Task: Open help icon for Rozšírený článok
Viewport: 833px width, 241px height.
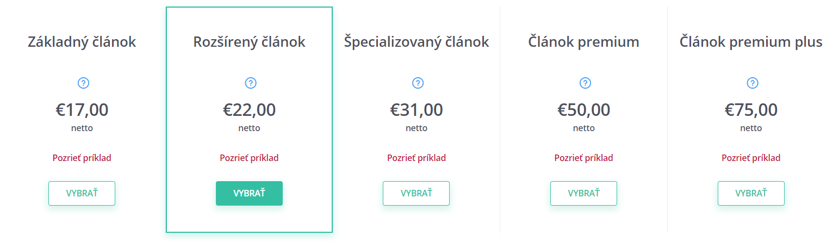Action: (250, 83)
